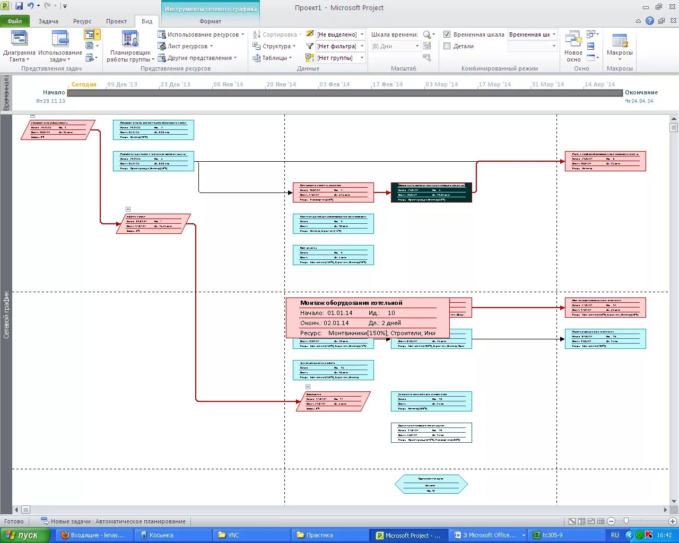Switch to the Ресурс tab

(82, 21)
